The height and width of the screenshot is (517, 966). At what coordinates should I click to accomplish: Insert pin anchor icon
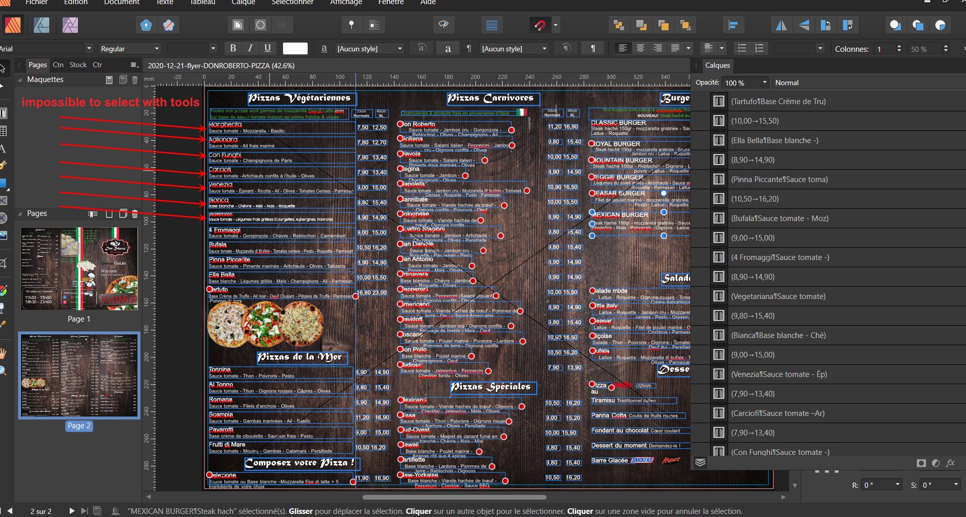coord(351,25)
